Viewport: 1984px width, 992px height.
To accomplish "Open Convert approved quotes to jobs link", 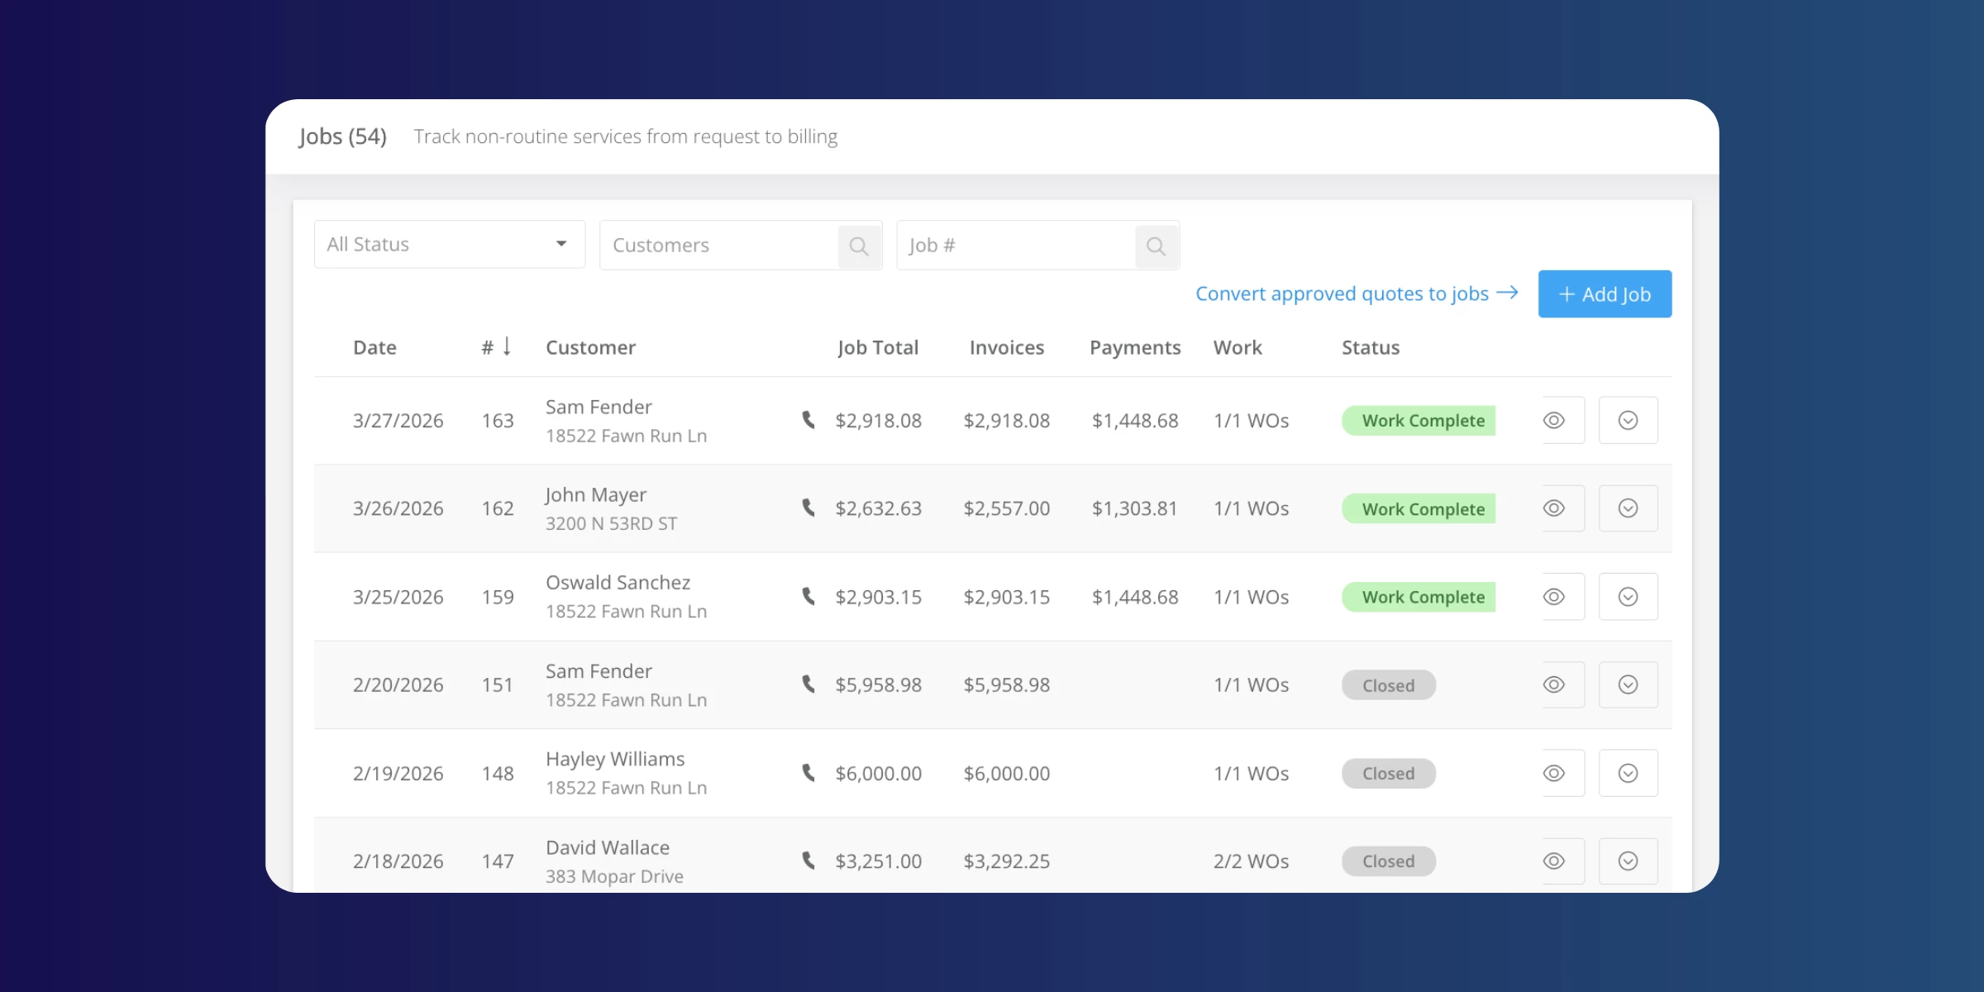I will [1356, 293].
